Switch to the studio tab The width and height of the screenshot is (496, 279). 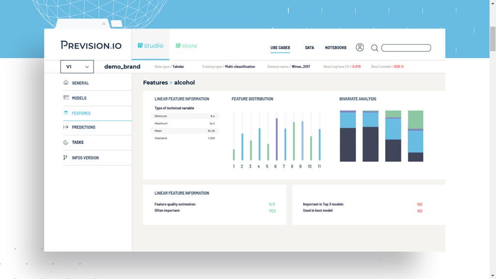[x=151, y=46]
